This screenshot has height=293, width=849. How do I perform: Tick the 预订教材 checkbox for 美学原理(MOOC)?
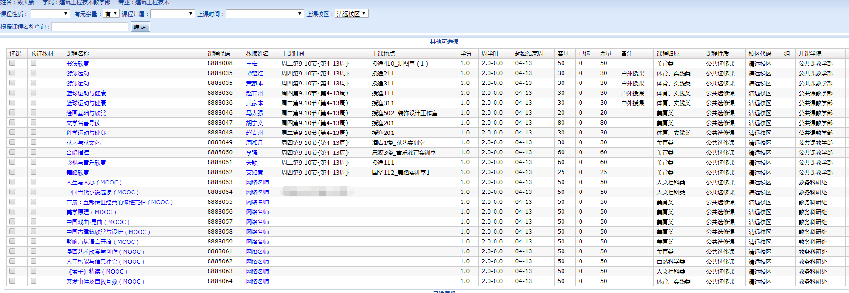click(34, 211)
